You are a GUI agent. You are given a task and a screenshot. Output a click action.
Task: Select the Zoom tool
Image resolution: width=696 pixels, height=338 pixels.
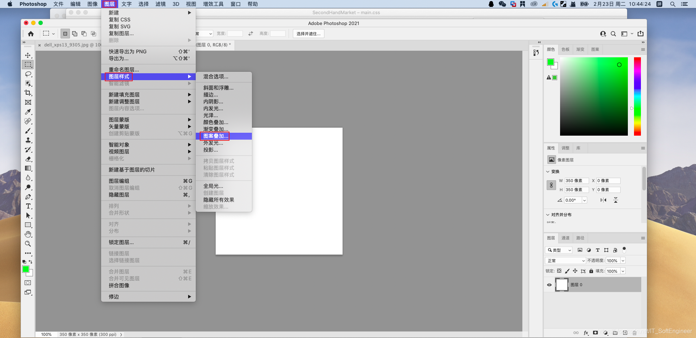point(28,244)
